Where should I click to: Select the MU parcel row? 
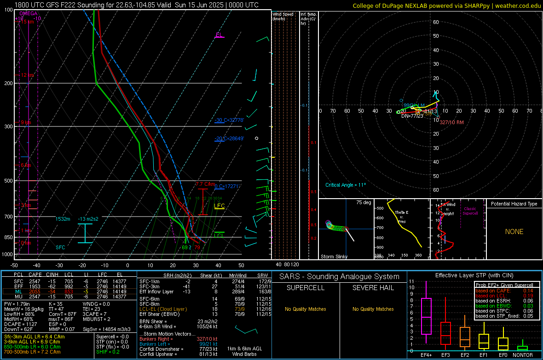tap(69, 297)
